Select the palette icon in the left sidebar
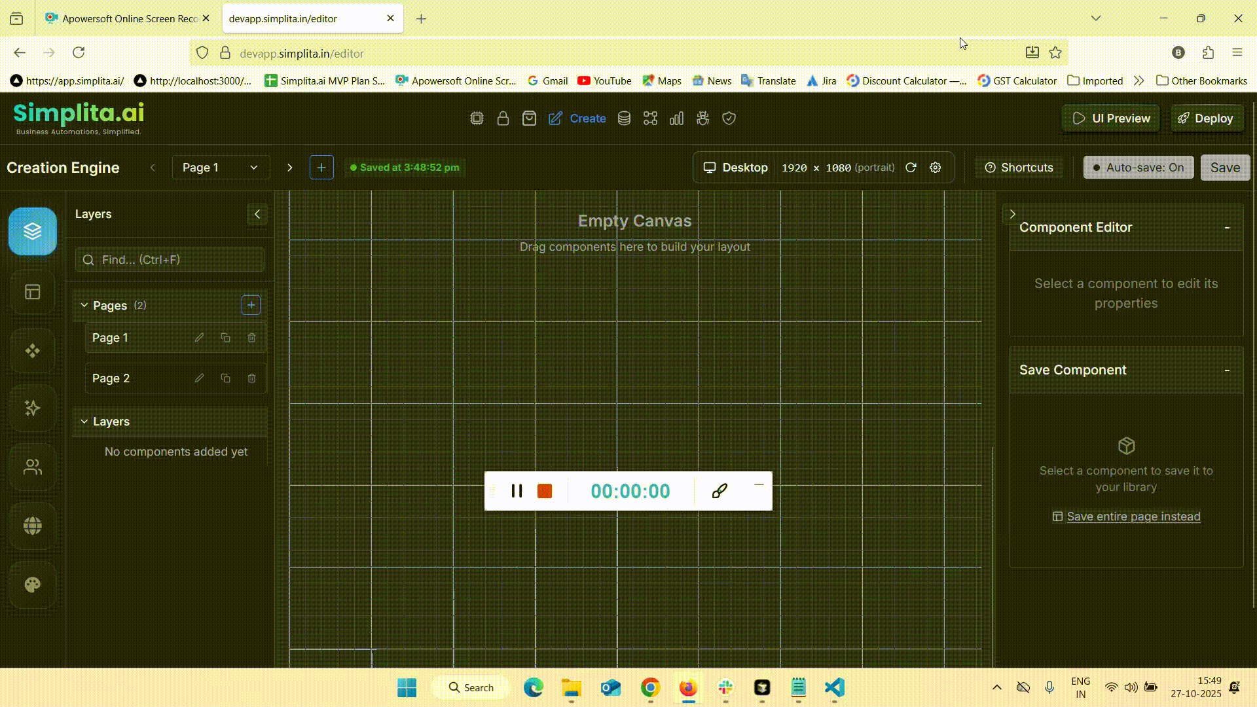 pyautogui.click(x=32, y=585)
